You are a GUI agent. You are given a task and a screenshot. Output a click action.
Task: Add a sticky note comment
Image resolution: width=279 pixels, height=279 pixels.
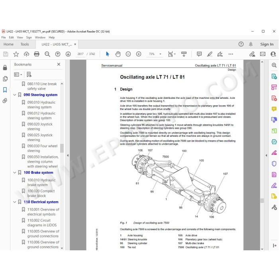pyautogui.click(x=199, y=54)
